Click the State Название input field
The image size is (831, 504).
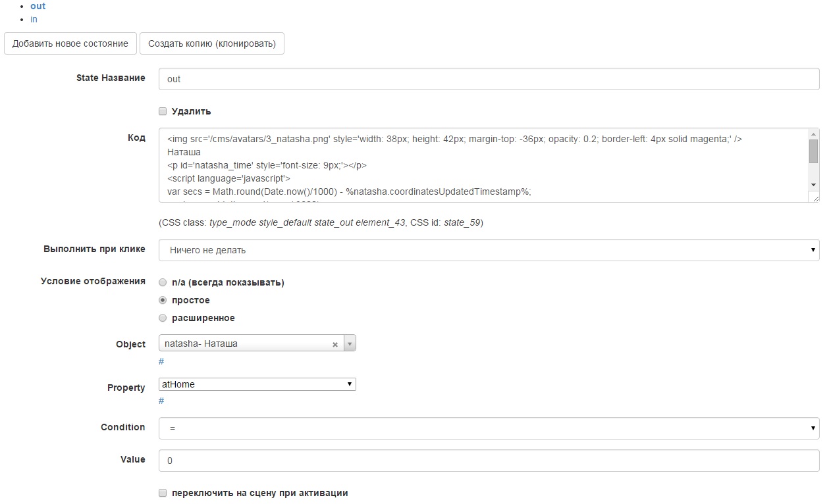[x=489, y=79]
